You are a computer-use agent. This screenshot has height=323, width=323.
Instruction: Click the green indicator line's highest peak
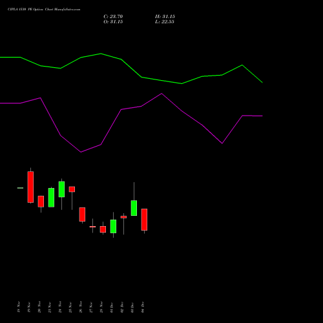click(x=101, y=54)
